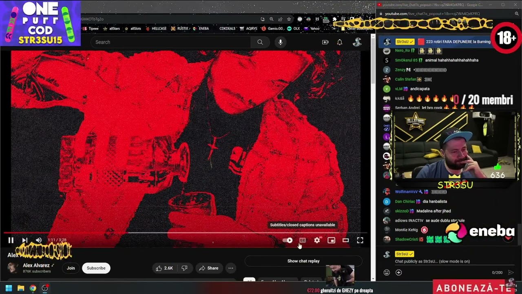Open the HELLCASE bookmark
The width and height of the screenshot is (522, 294).
tap(156, 29)
